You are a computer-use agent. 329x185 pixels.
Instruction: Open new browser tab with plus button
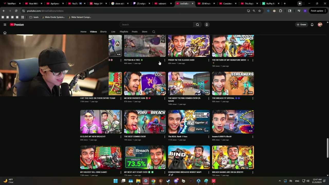coord(285,4)
